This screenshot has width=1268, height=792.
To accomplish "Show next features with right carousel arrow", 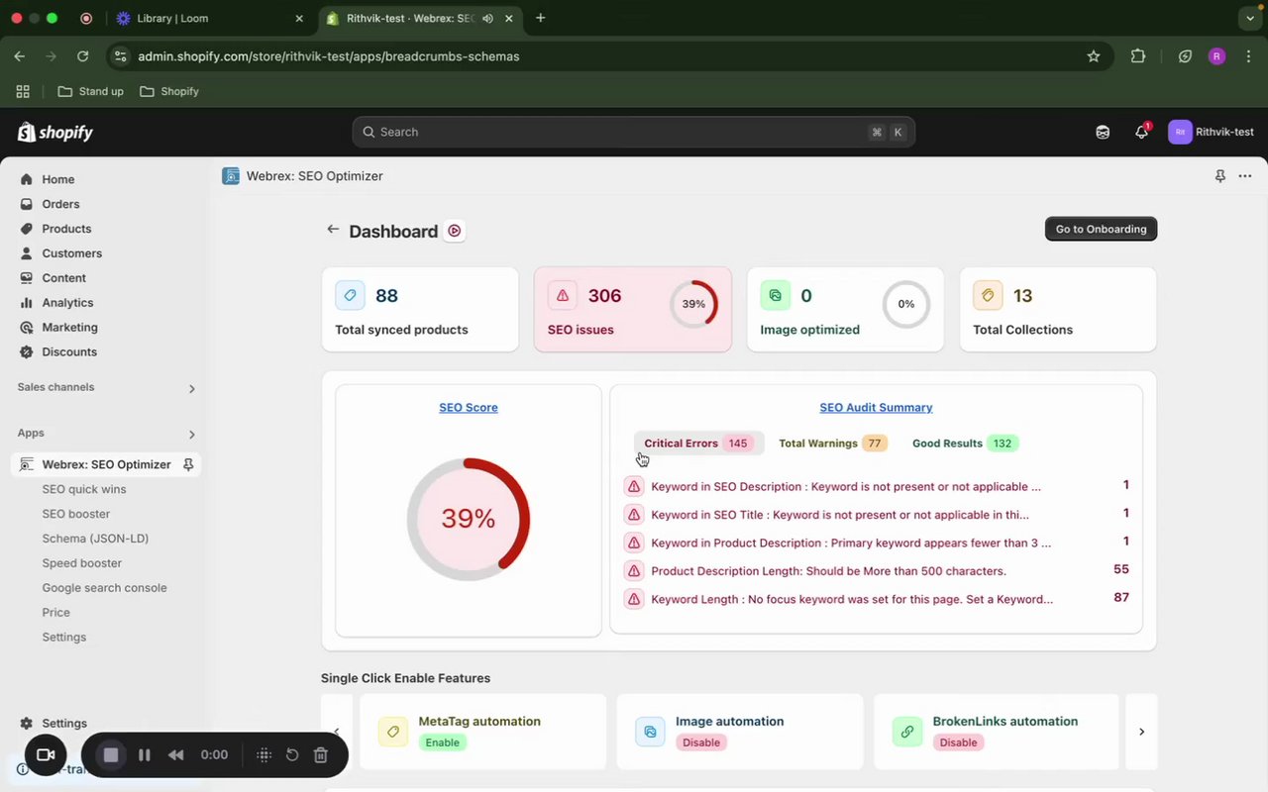I will pyautogui.click(x=1141, y=732).
